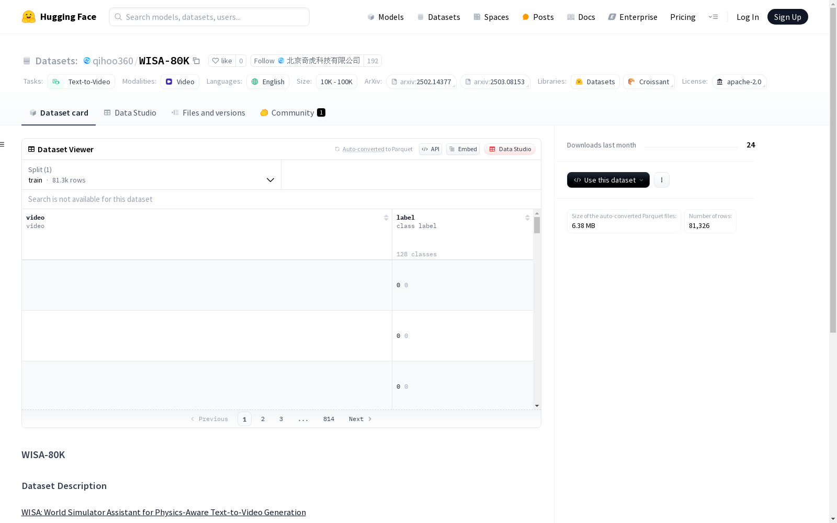Image resolution: width=837 pixels, height=523 pixels.
Task: Focus the search models, datasets, users field
Action: [209, 17]
